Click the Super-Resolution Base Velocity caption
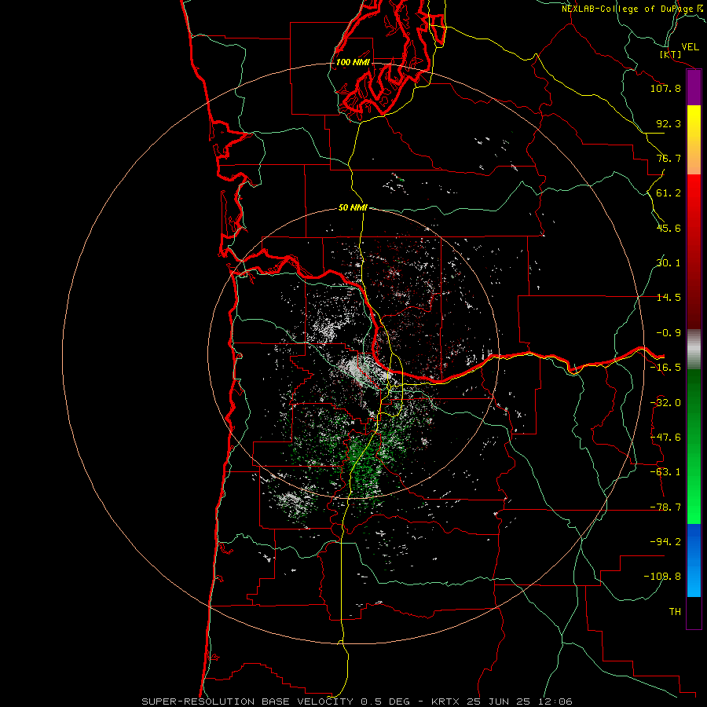The image size is (707, 707). click(357, 702)
